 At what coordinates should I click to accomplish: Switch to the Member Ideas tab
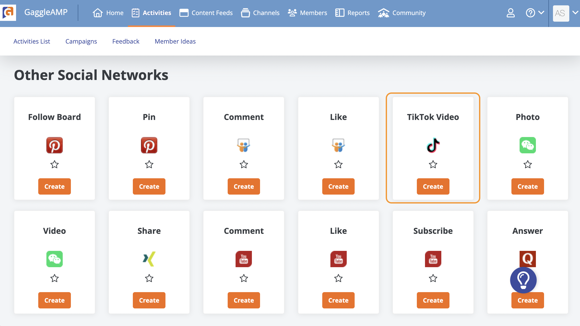pos(175,41)
